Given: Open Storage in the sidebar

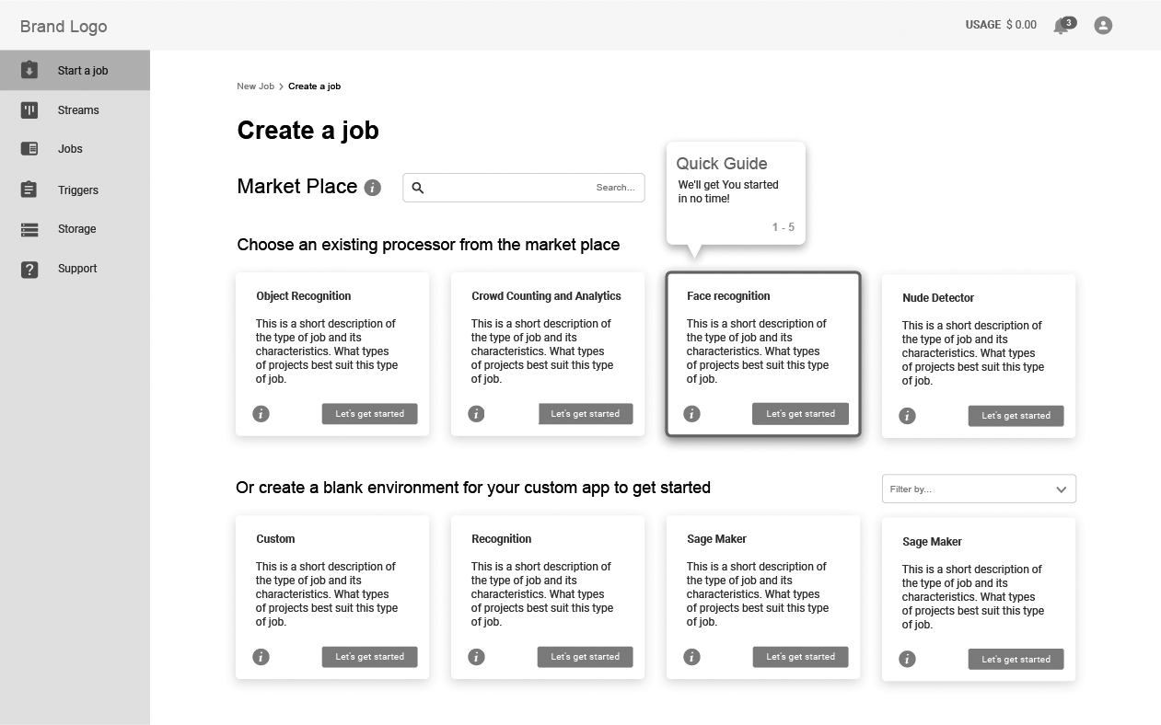Looking at the screenshot, I should point(75,229).
